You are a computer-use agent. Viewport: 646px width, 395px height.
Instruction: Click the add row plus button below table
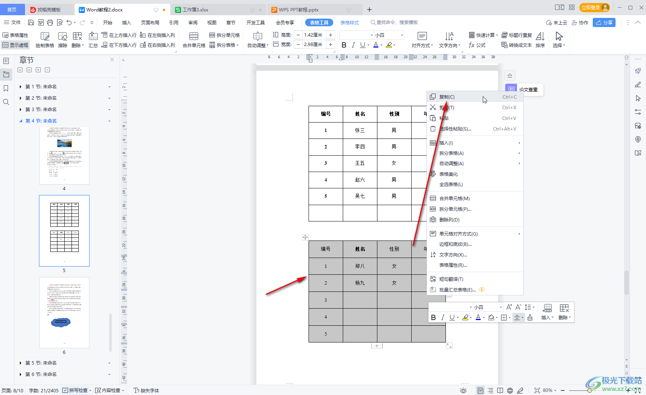click(377, 346)
